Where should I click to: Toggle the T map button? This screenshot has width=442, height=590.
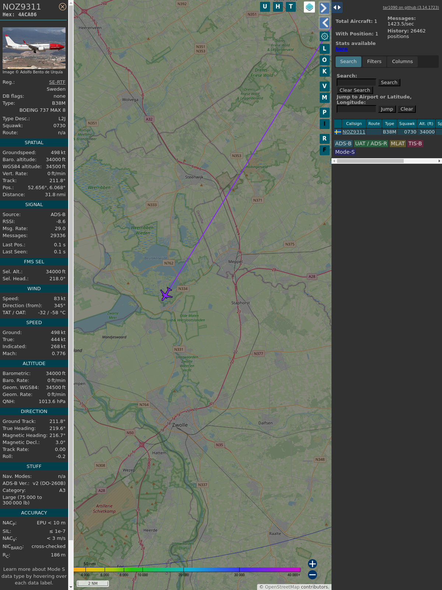(x=291, y=7)
